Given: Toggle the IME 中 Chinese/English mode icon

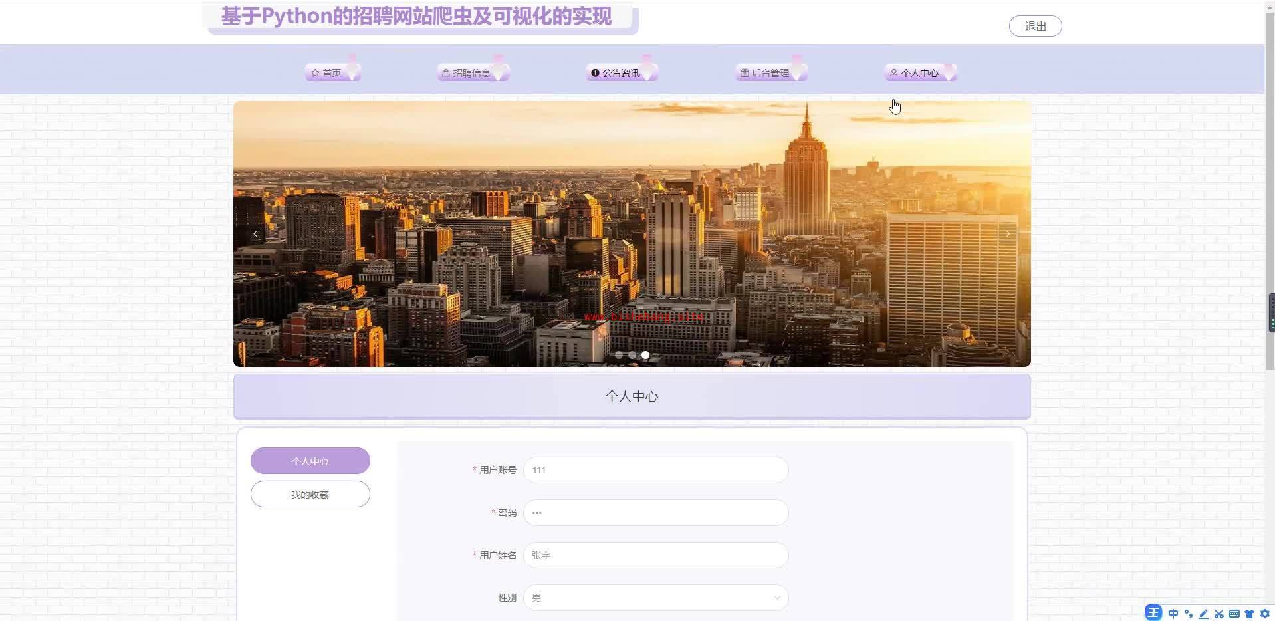Looking at the screenshot, I should click(1173, 614).
